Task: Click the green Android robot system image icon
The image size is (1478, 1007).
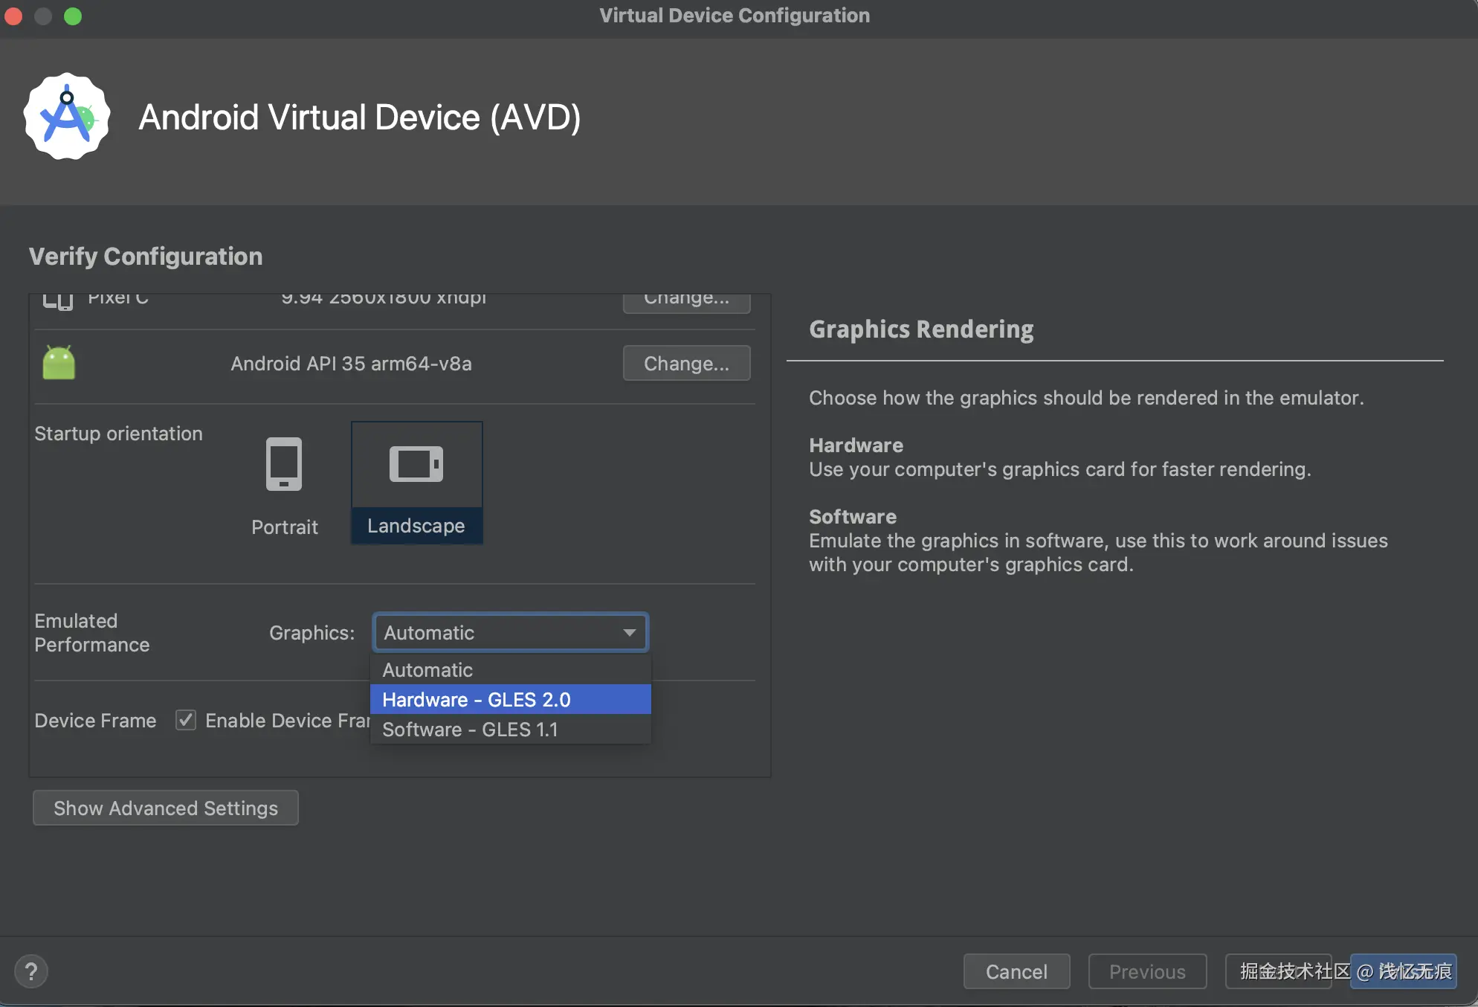Action: click(x=59, y=363)
